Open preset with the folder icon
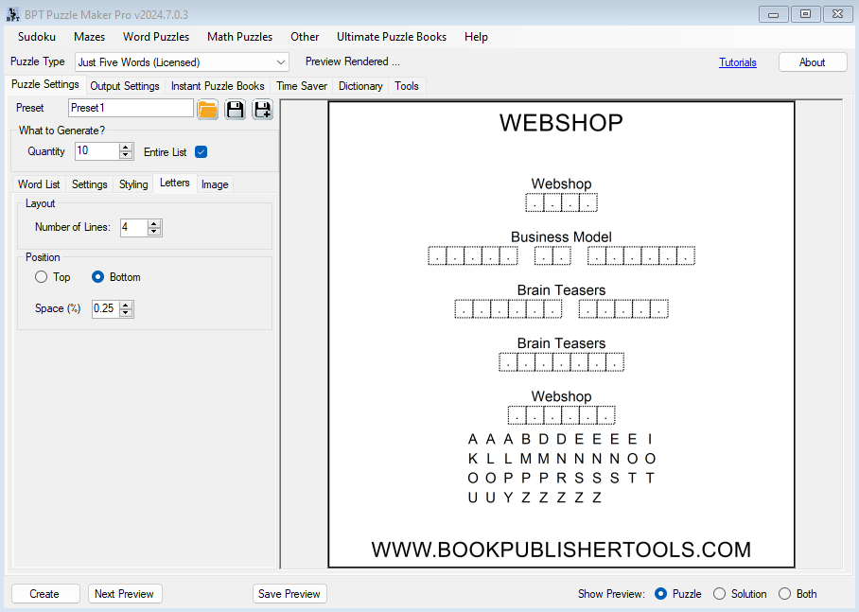Screen dimensions: 859x612 pyautogui.click(x=208, y=109)
